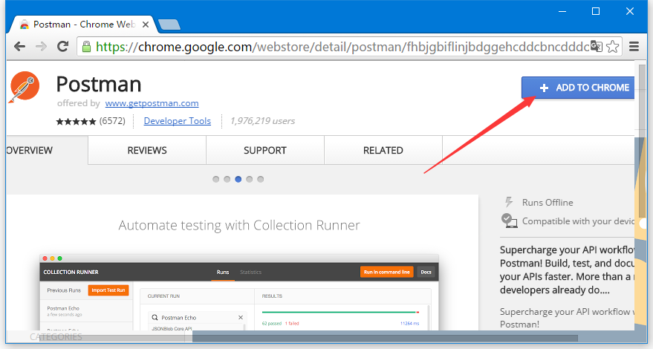Click the Runs Offline lightning icon
The height and width of the screenshot is (349, 653).
(x=508, y=203)
